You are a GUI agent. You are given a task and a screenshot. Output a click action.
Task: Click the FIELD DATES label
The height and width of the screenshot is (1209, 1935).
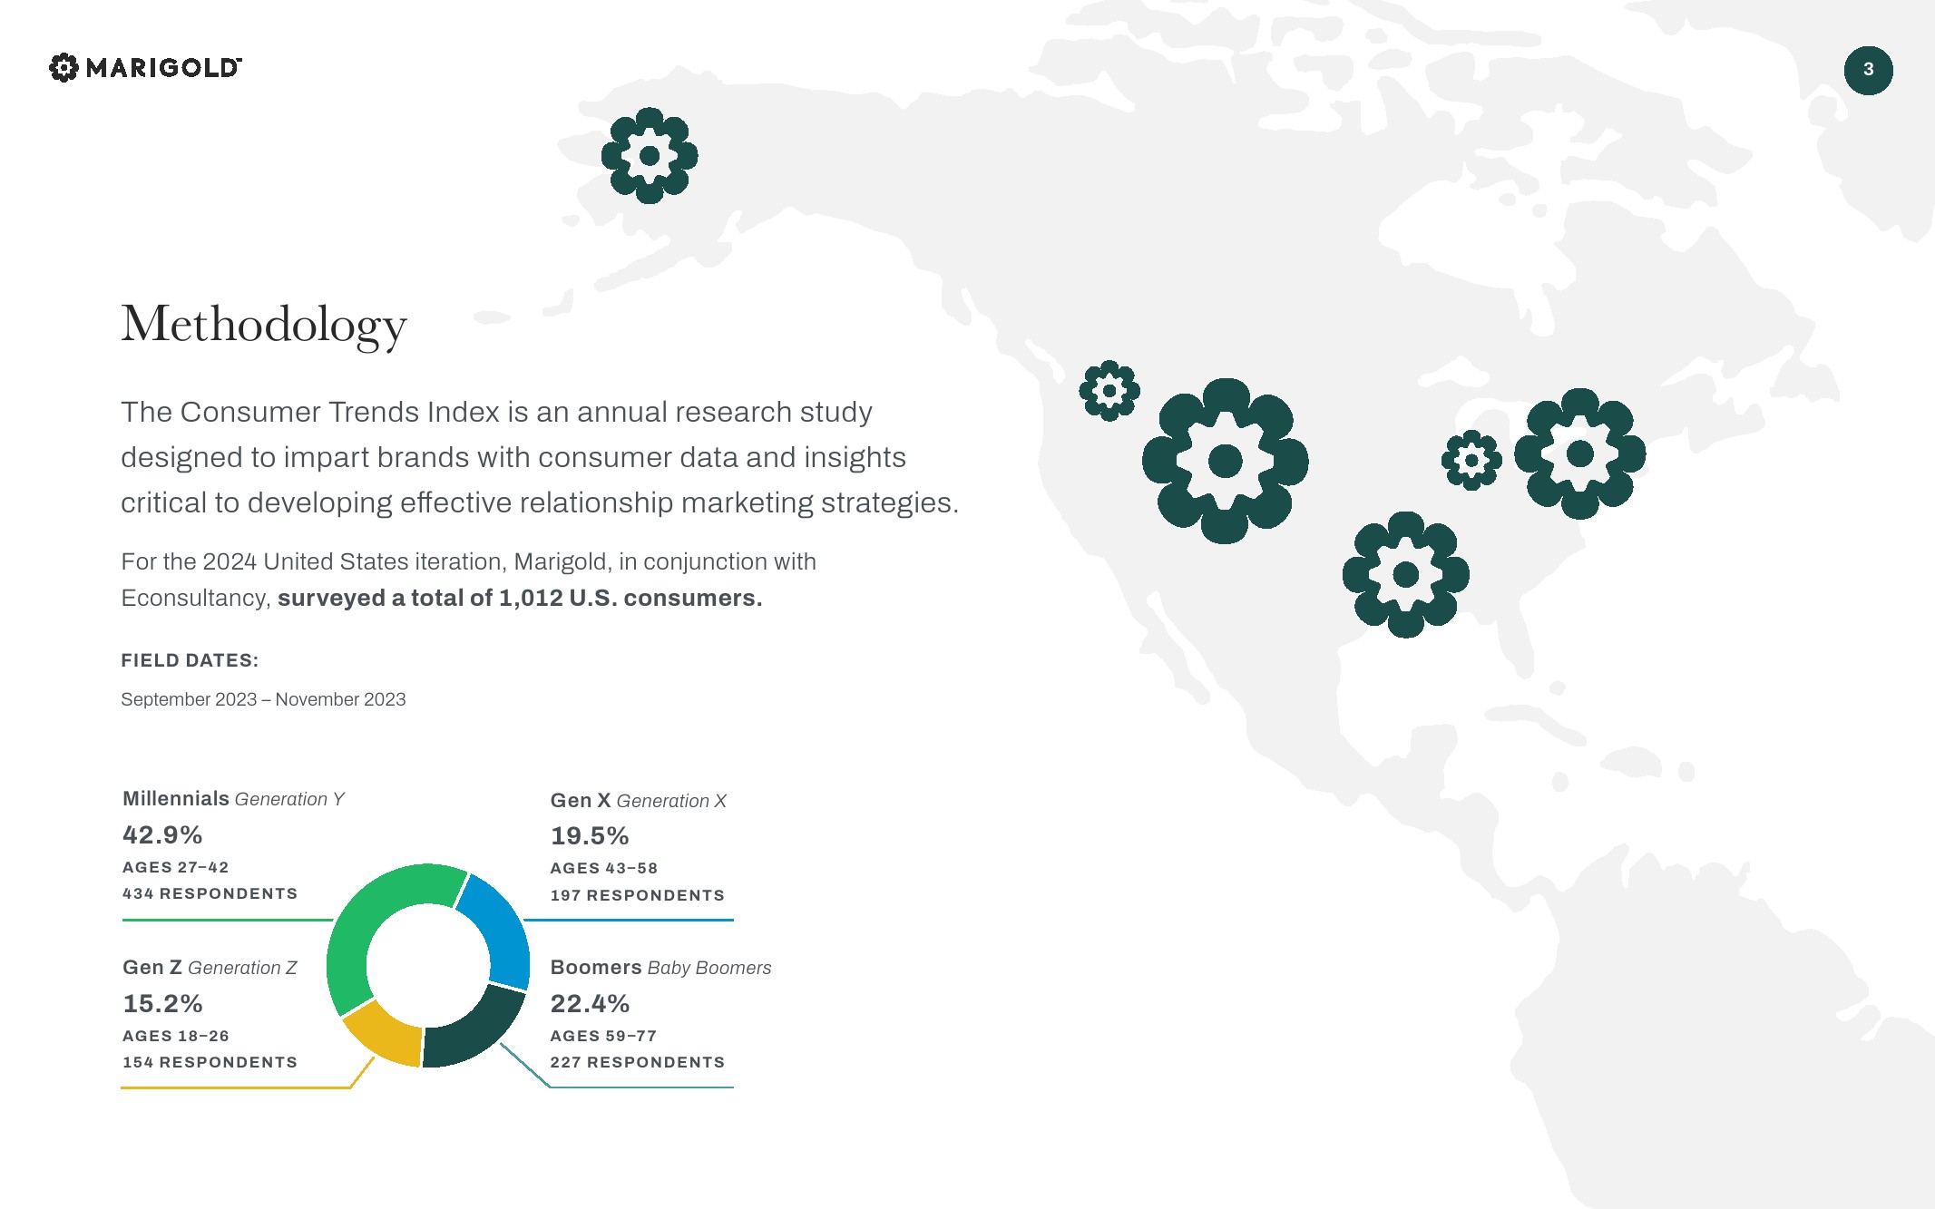(x=190, y=660)
